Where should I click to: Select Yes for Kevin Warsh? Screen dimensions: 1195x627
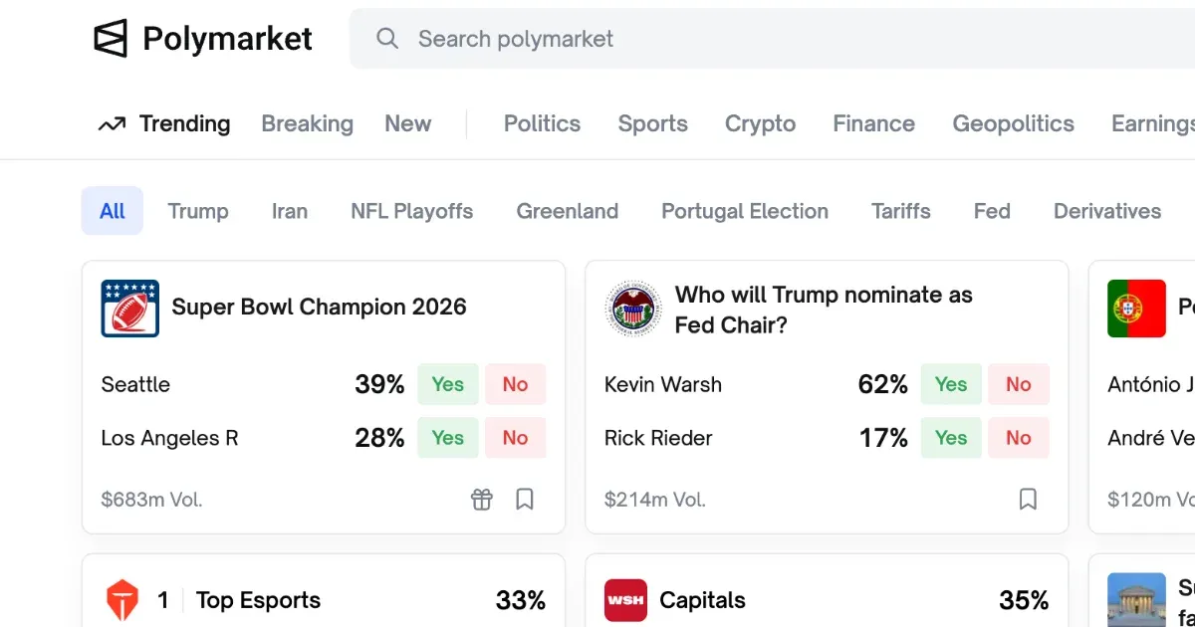point(950,385)
